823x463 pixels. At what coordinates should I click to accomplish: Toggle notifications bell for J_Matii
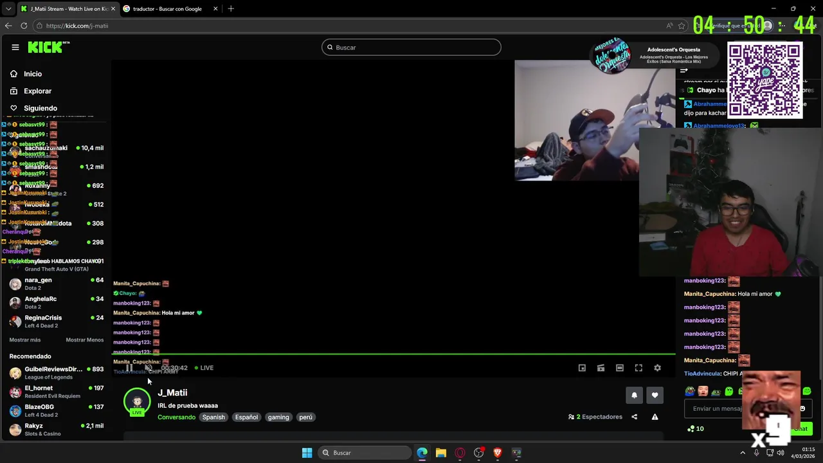coord(634,395)
